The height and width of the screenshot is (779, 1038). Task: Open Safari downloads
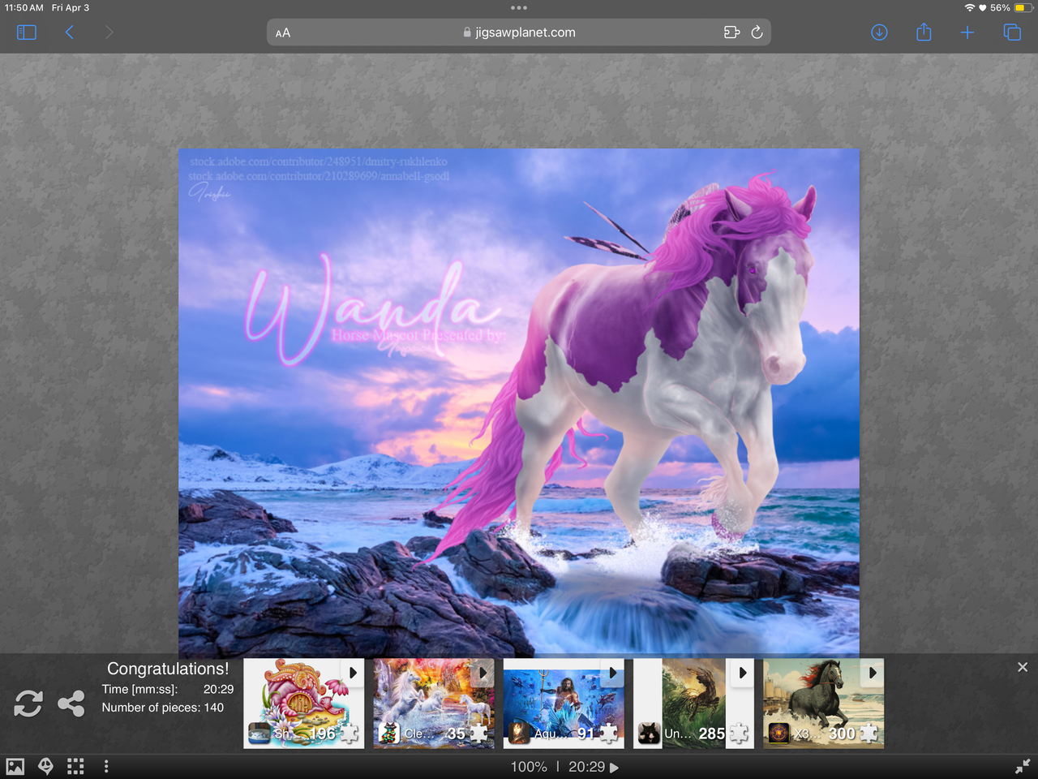click(x=879, y=32)
